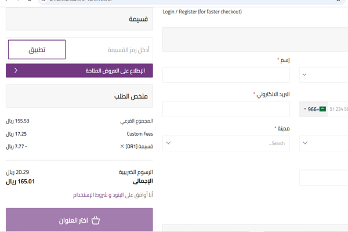Click chevron in the city search box
348x232 pixels.
[168, 143]
